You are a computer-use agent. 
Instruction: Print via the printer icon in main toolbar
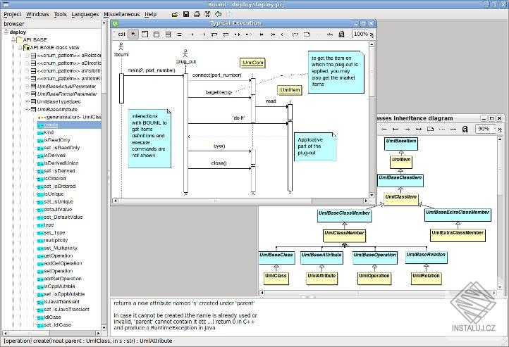click(x=197, y=14)
